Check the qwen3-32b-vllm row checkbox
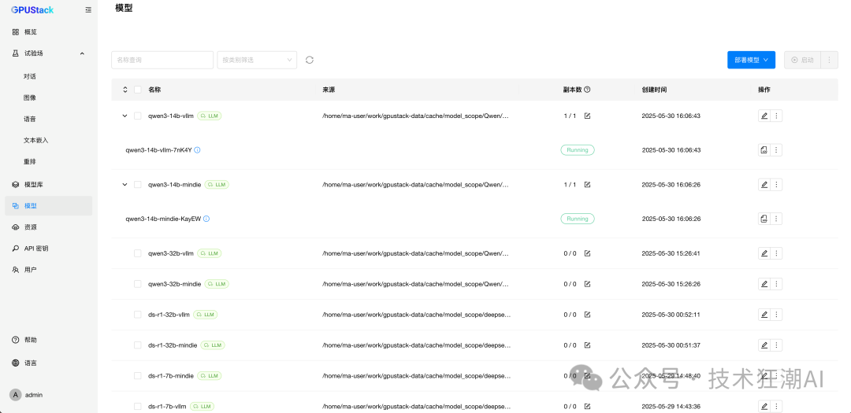Screen dimensions: 851x413 pos(137,253)
